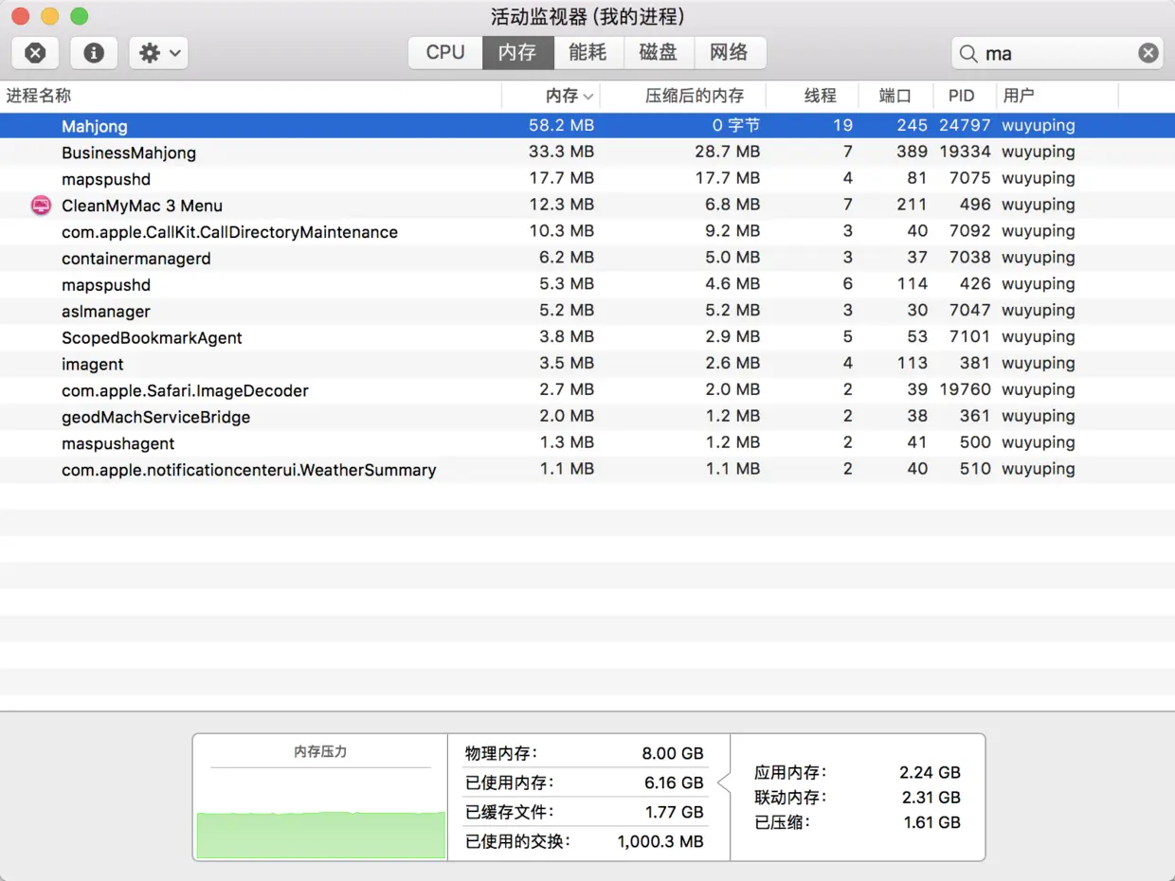
Task: Sort by 进程名称 column
Action: click(250, 96)
